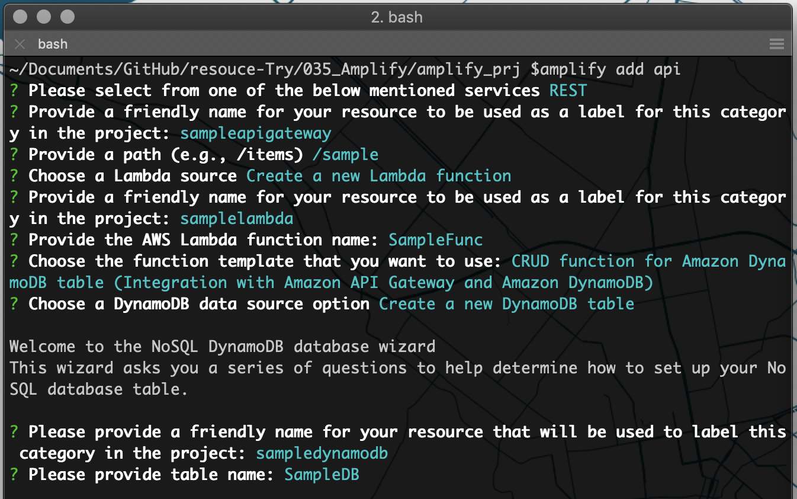Click the "SampleFunc" function name
This screenshot has width=797, height=499.
pyautogui.click(x=435, y=240)
